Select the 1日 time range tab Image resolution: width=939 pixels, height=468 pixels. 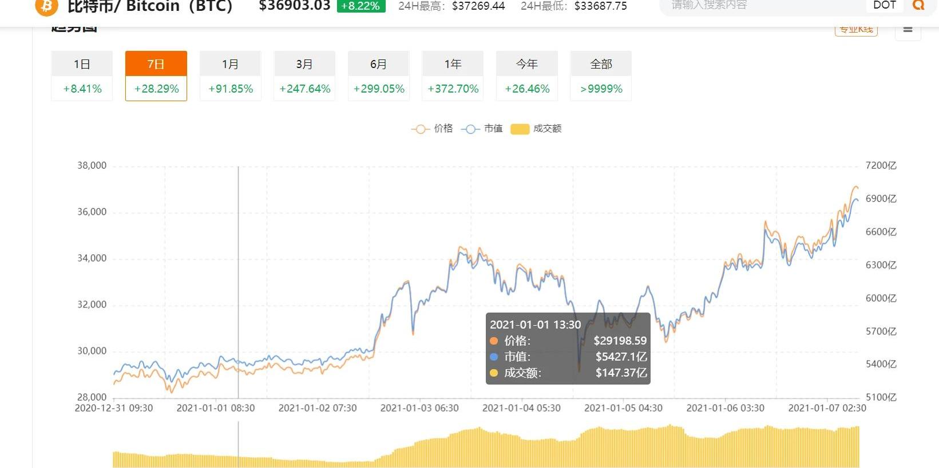(82, 75)
